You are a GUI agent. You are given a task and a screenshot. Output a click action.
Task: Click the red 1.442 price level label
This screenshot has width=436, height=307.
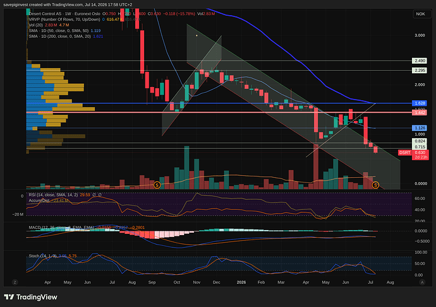pos(420,112)
